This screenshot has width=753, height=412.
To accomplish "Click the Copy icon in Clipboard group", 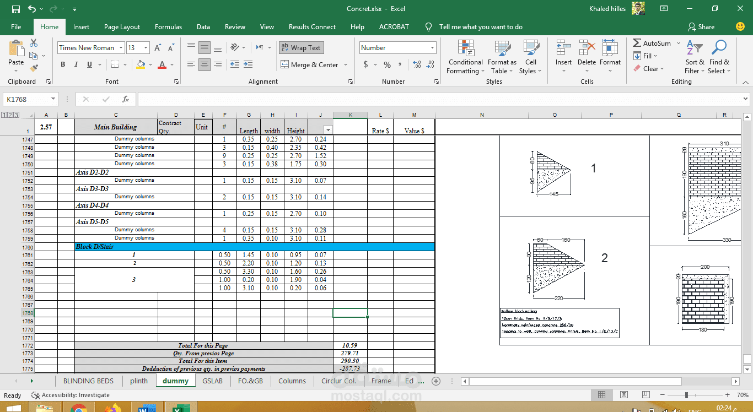I will (x=34, y=56).
